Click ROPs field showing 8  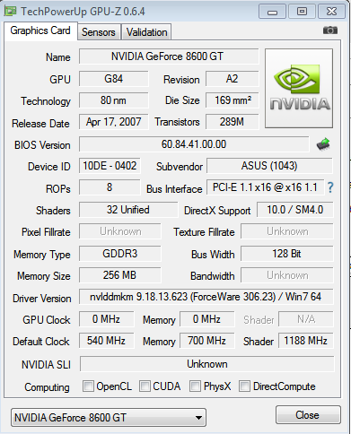pyautogui.click(x=110, y=187)
